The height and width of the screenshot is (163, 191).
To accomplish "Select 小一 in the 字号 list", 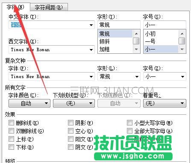I will pos(161,49).
